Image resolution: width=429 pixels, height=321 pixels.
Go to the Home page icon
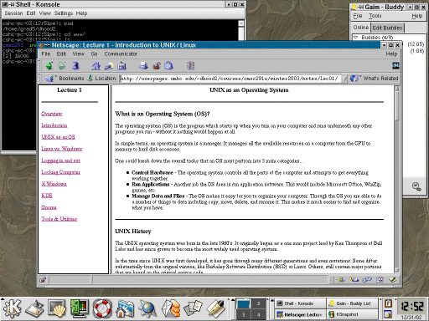(x=96, y=66)
